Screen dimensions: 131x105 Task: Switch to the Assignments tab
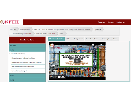pos(78,39)
